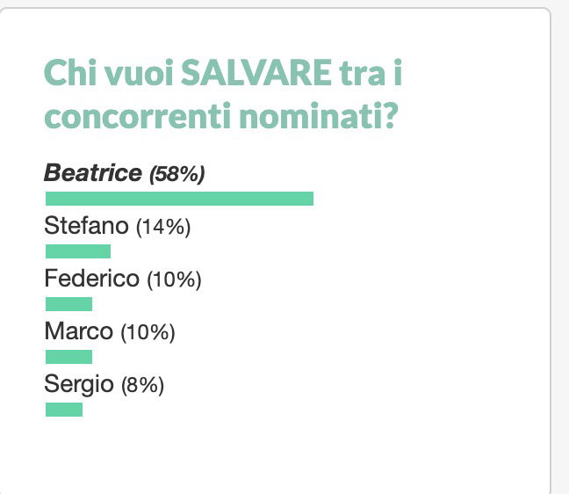
Task: Select the Marco poll option name
Action: 79,331
